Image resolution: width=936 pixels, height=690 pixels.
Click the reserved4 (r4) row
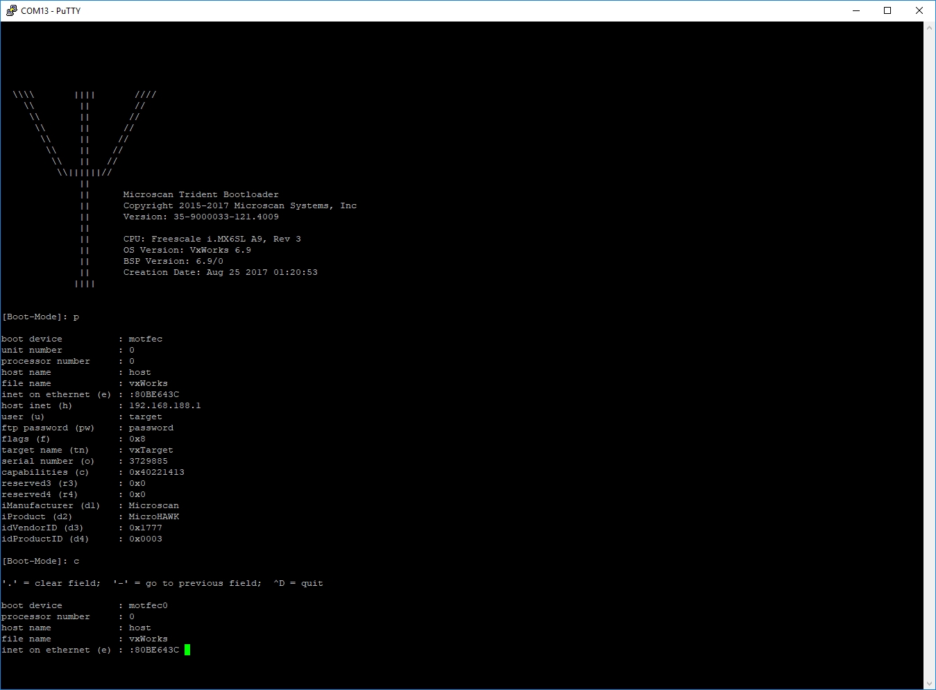point(74,494)
